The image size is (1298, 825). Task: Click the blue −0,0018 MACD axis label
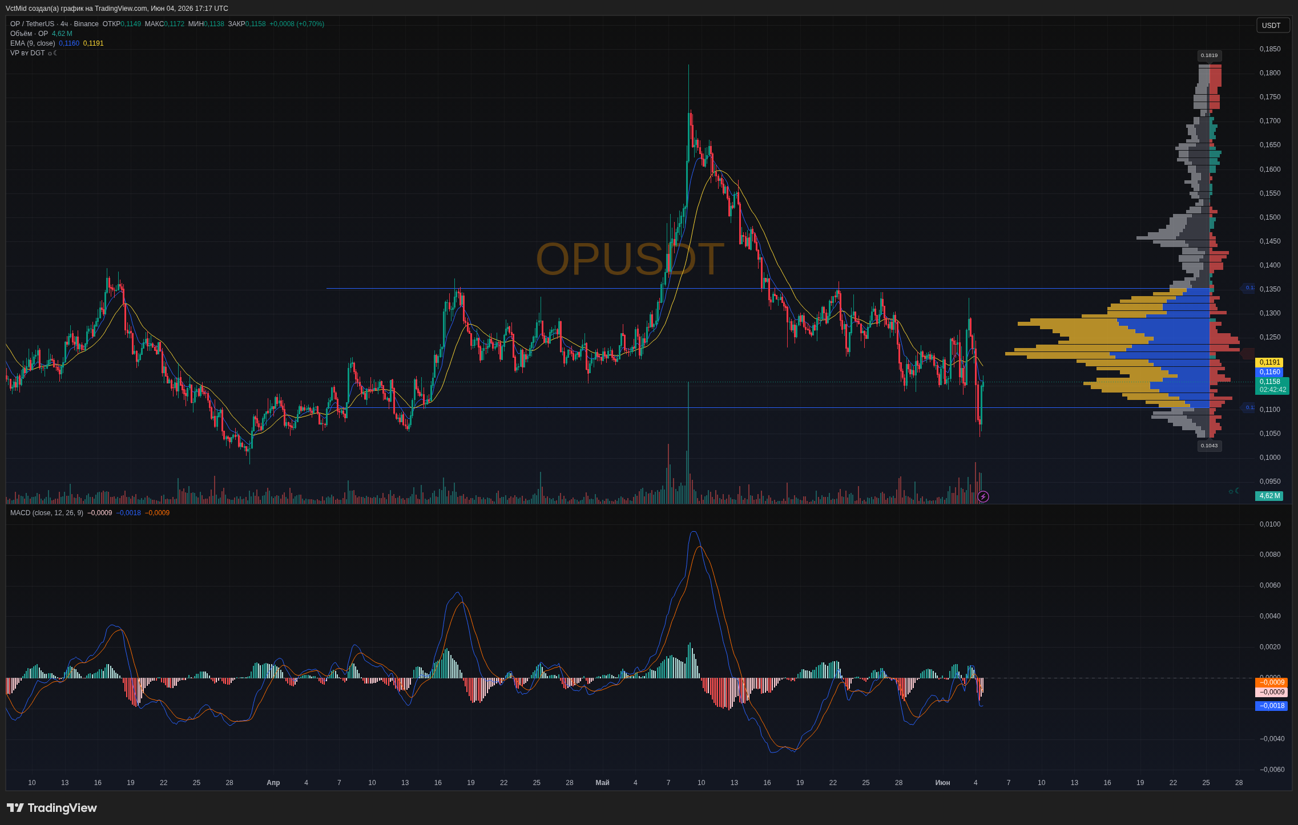[1271, 706]
